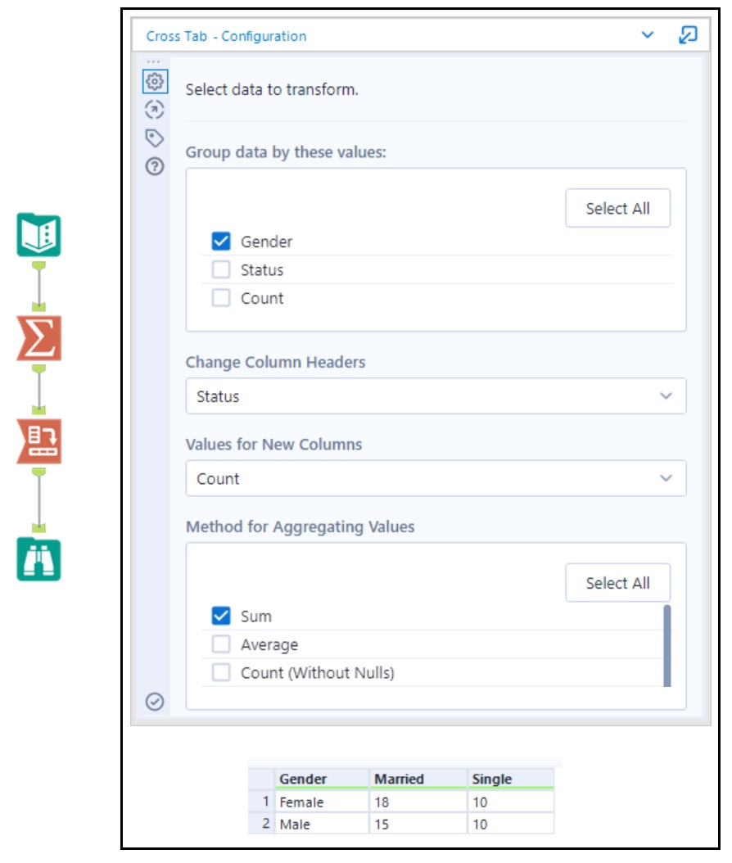The image size is (732, 863).
Task: Select the Female cell
Action: (322, 802)
